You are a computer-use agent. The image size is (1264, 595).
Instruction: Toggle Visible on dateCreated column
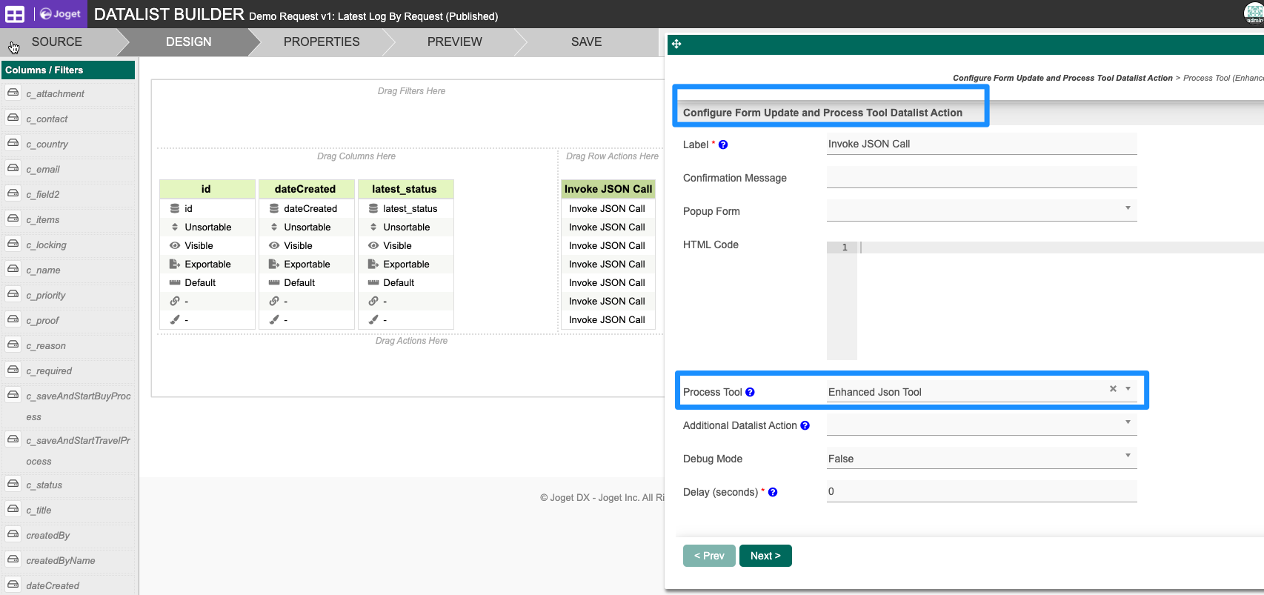[x=298, y=246]
